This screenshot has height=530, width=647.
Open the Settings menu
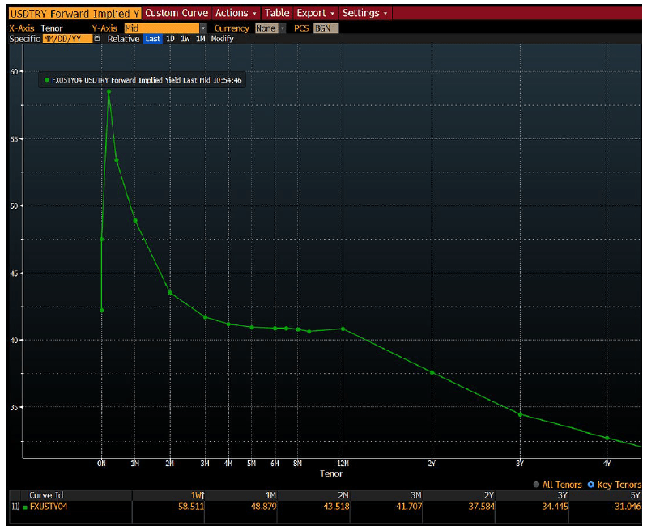364,13
